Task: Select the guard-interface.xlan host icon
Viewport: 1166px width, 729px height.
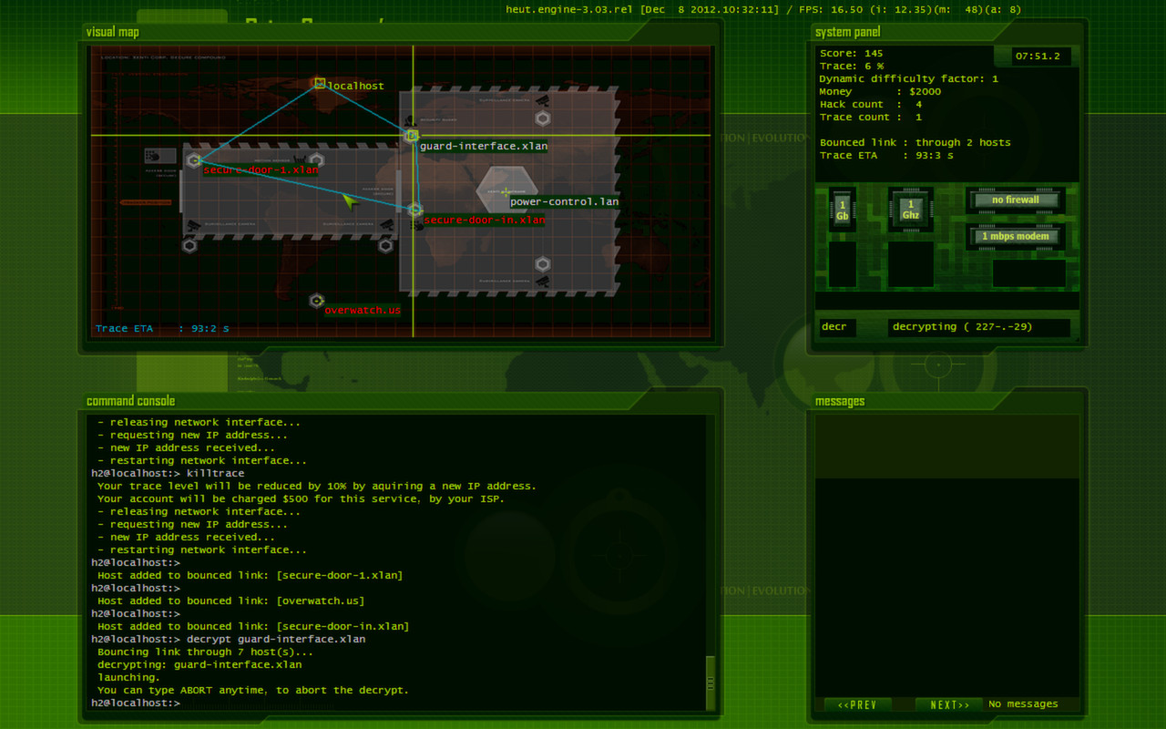Action: 412,135
